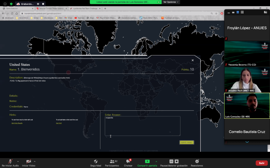Unmute the microphone with Re-Iniciar Audio
Viewport: 270px width, 168px height.
(10, 162)
